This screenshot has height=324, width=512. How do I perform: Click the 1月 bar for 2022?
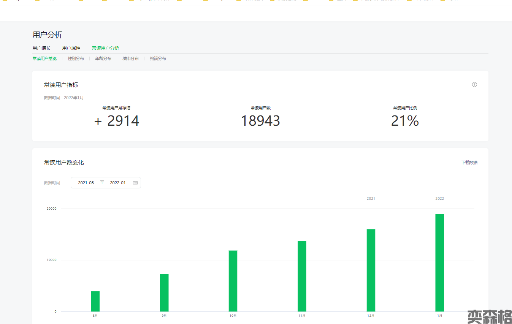pos(440,263)
